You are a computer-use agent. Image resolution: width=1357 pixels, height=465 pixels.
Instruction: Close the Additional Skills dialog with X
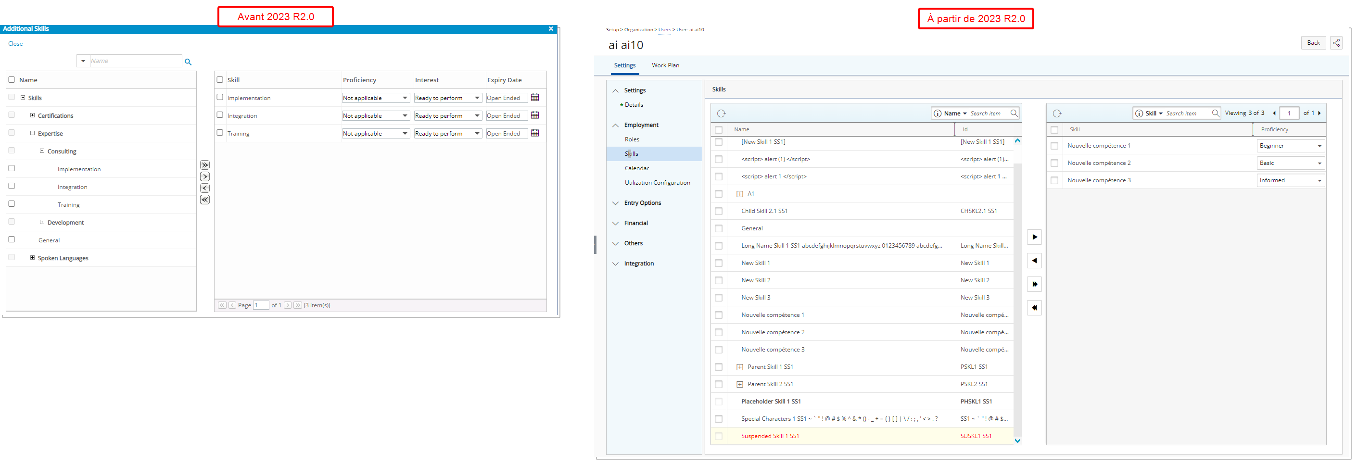click(x=551, y=29)
